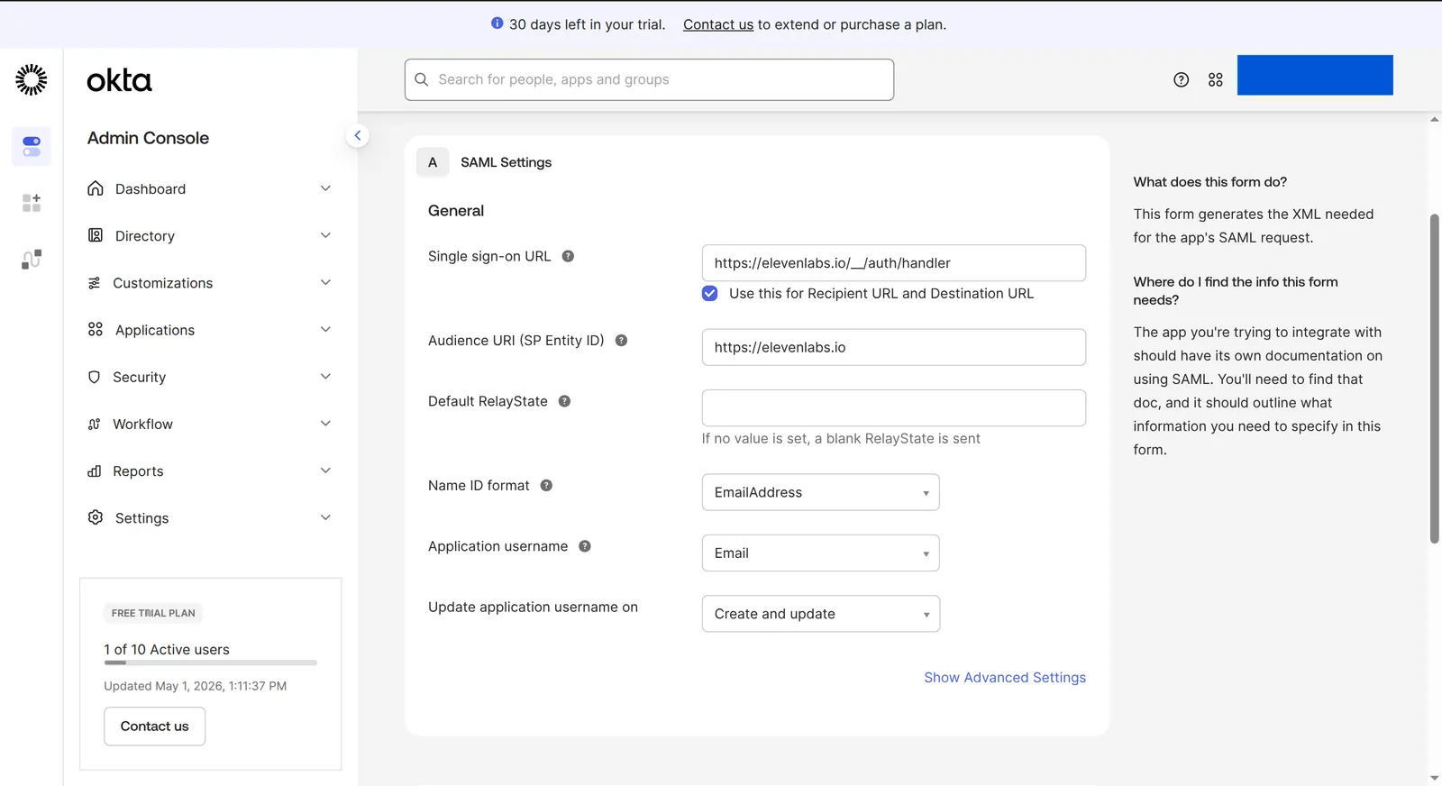Click the Security shield icon
The height and width of the screenshot is (786, 1442).
[95, 377]
